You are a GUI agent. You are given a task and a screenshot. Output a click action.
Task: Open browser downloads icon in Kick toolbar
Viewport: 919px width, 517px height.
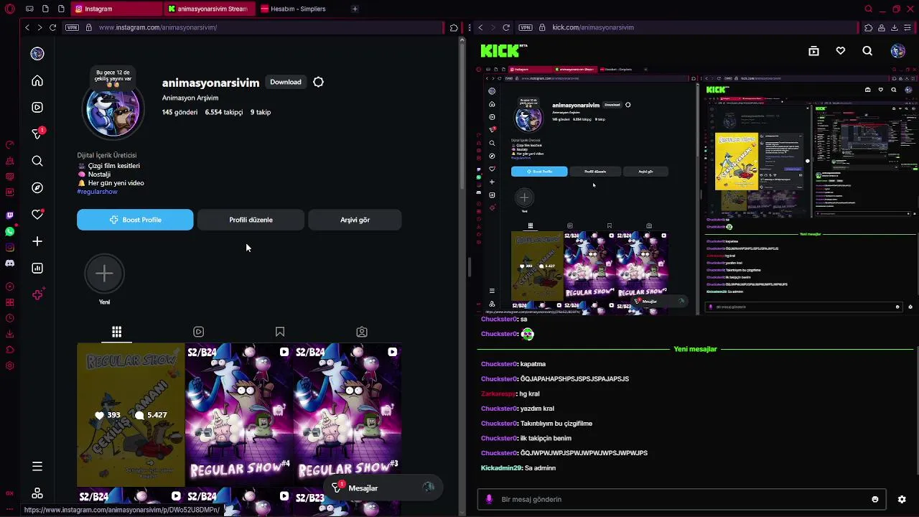coord(894,27)
